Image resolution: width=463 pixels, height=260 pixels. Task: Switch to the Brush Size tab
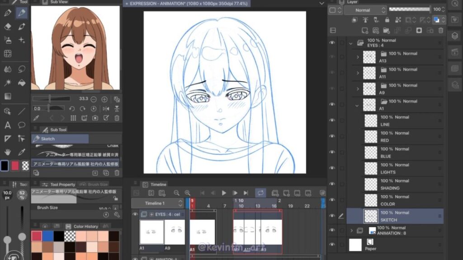97,185
